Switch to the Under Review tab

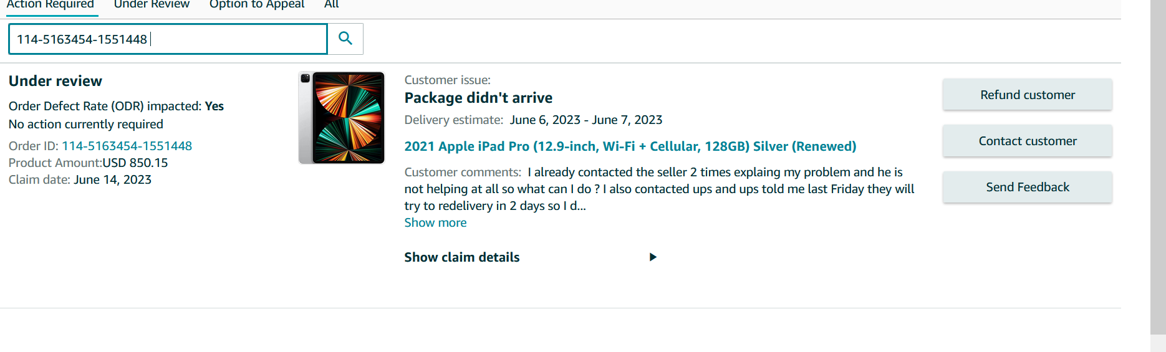pyautogui.click(x=152, y=5)
